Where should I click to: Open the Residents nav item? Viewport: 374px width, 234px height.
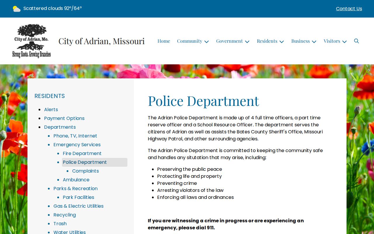(267, 41)
